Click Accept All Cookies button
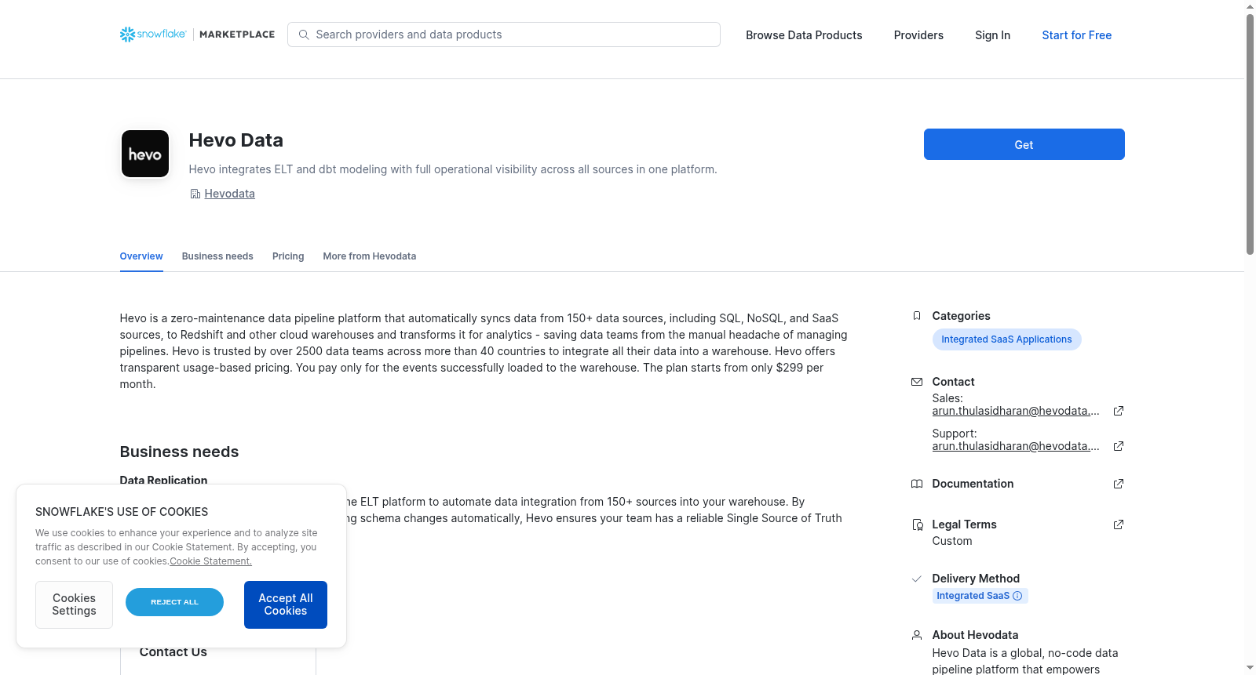Viewport: 1256px width, 675px height. pyautogui.click(x=286, y=604)
